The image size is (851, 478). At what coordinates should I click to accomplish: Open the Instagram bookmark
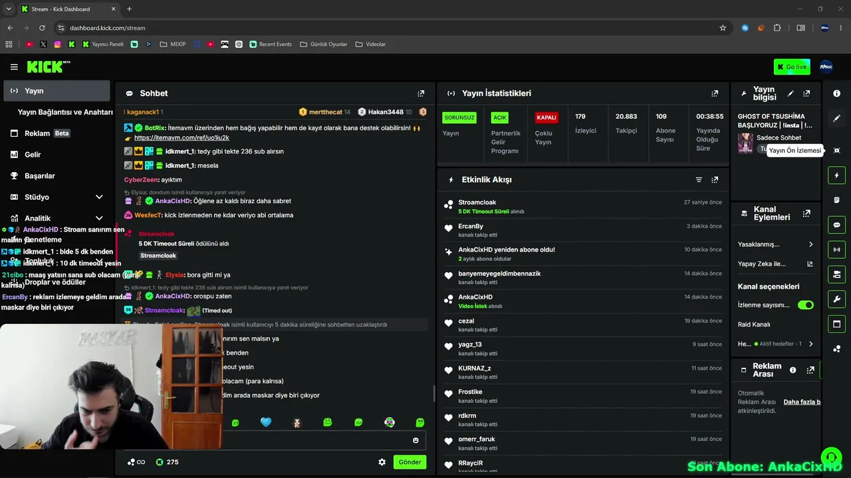pyautogui.click(x=57, y=44)
